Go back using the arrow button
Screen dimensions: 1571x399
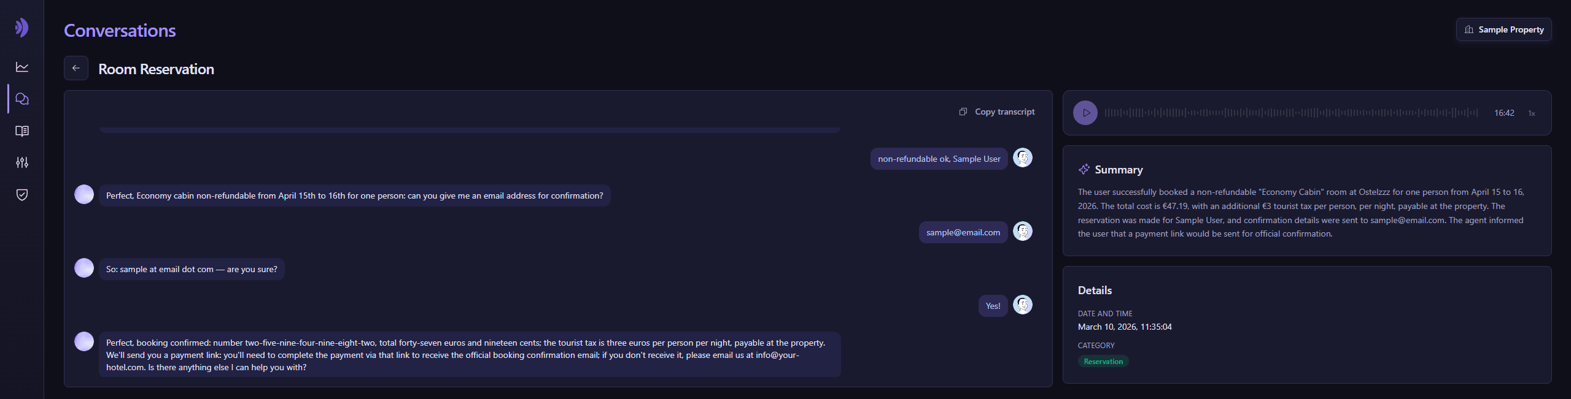76,68
